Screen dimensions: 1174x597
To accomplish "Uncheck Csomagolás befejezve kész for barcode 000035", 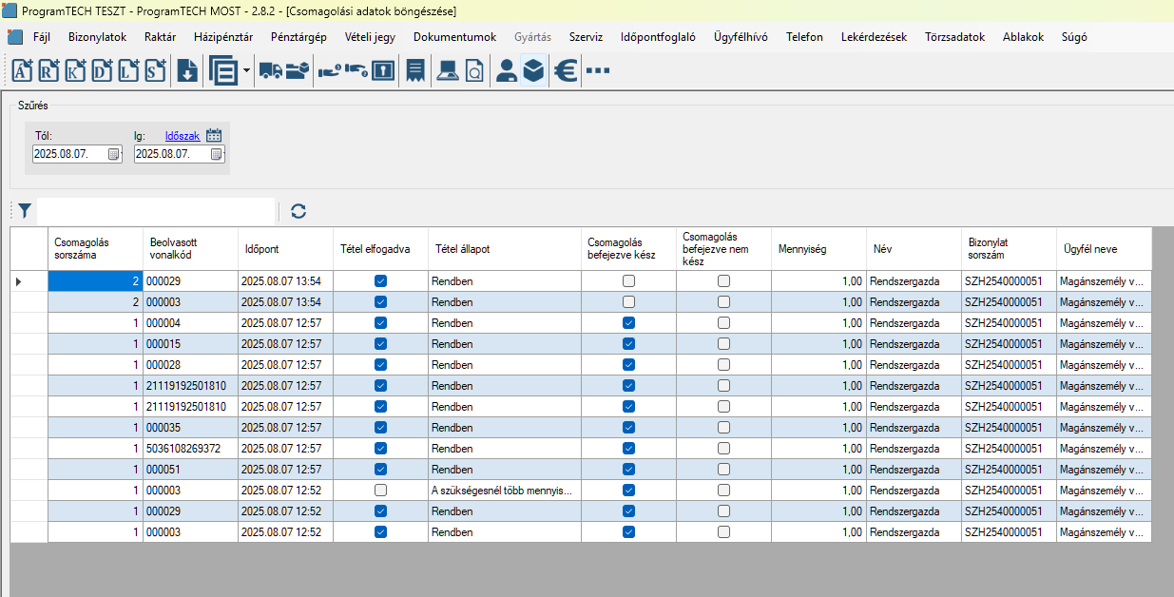I will pos(628,428).
